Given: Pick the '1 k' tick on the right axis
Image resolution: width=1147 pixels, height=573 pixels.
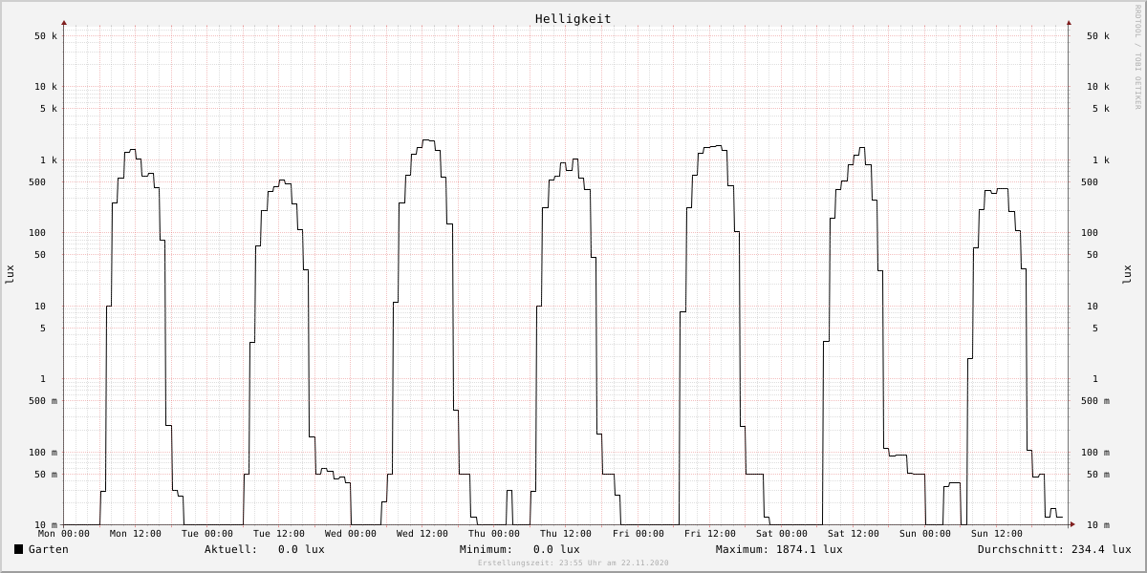Looking at the screenshot, I should pyautogui.click(x=1101, y=160).
